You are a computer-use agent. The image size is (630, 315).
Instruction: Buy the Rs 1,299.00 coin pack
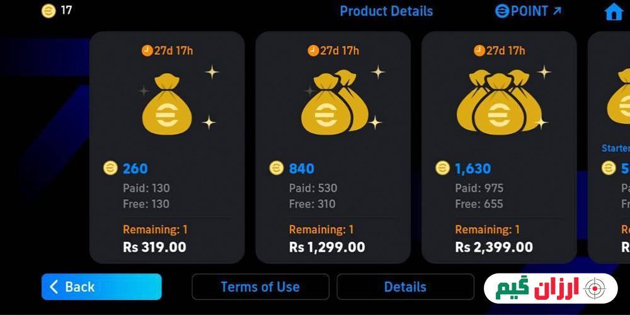tap(333, 147)
